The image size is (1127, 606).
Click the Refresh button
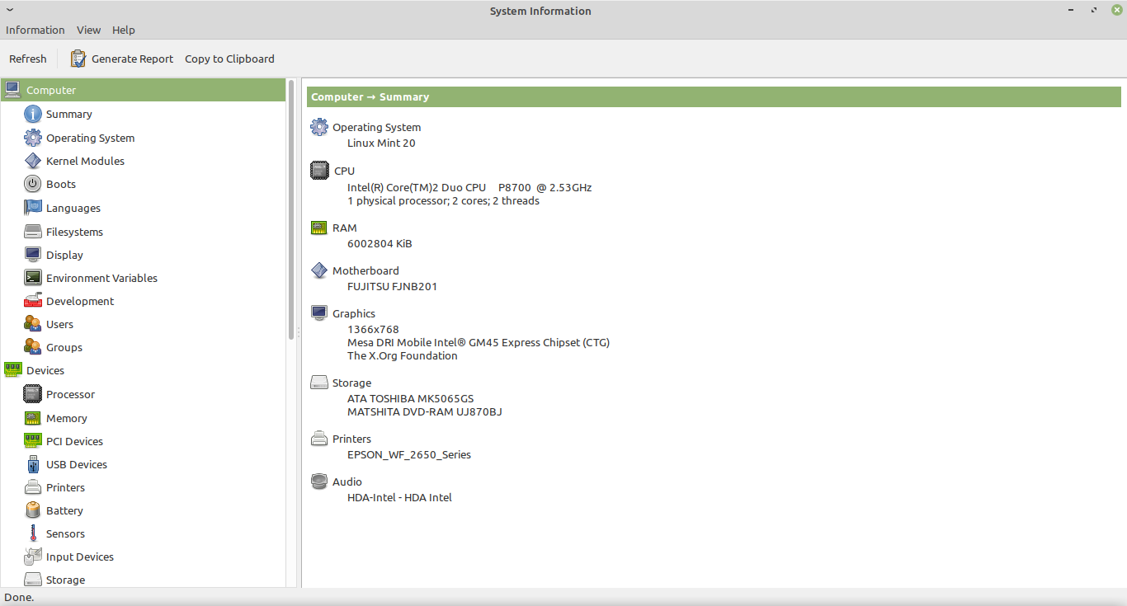(x=28, y=59)
